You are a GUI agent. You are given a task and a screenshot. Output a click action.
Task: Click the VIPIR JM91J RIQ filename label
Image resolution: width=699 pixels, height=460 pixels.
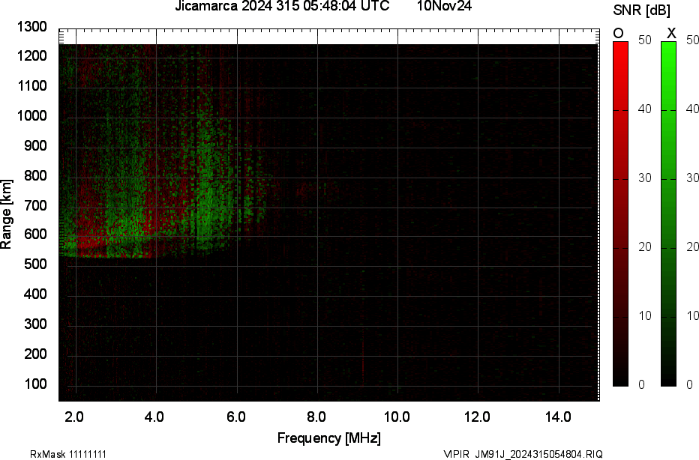point(523,454)
